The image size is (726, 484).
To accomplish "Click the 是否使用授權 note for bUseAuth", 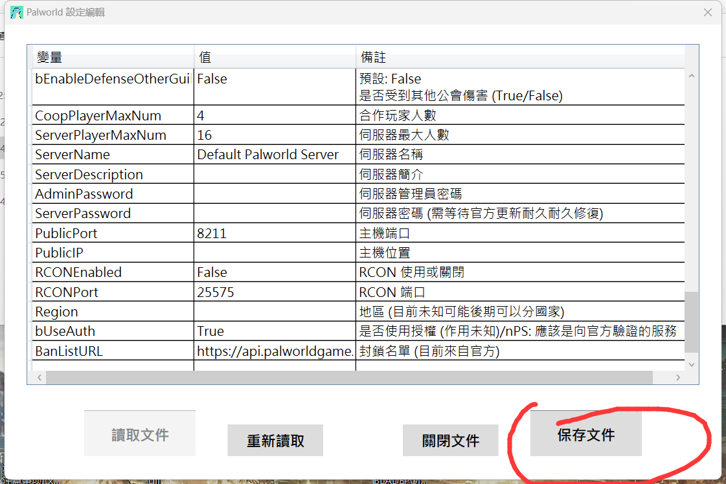I will tap(521, 331).
